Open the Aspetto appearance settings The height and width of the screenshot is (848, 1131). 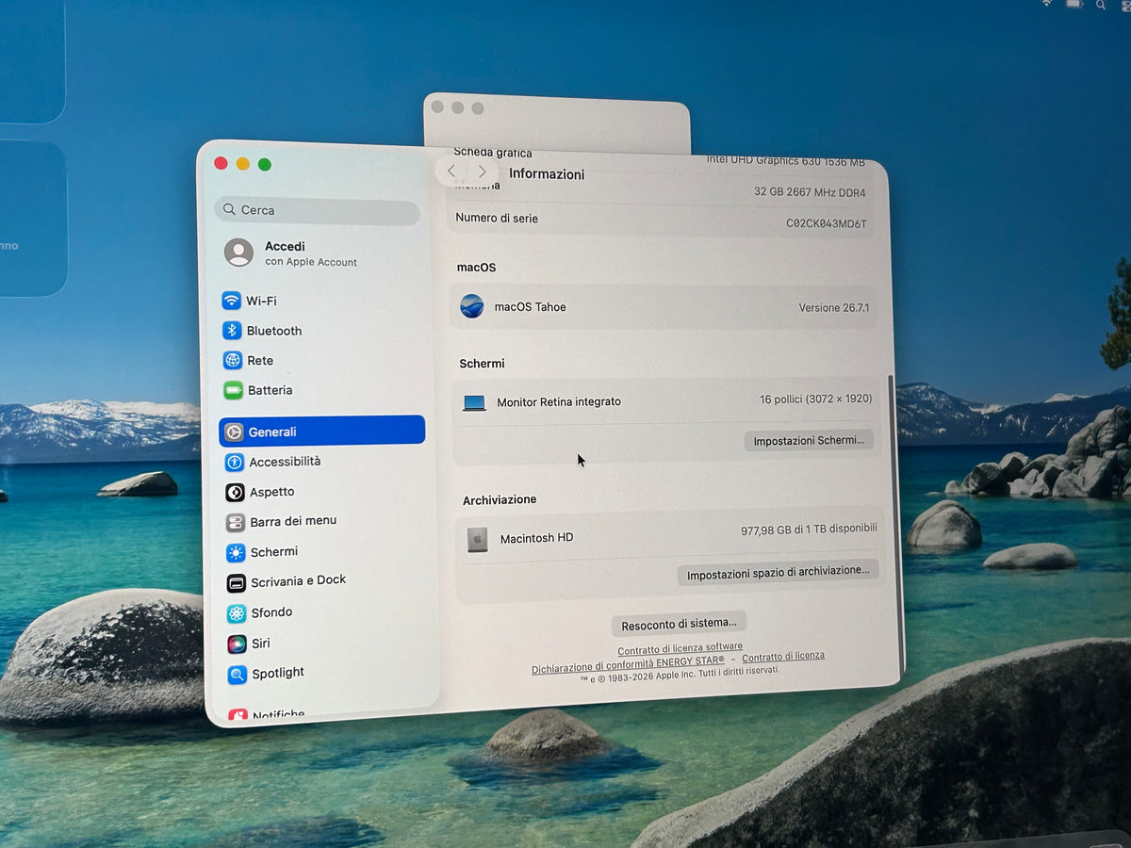(x=260, y=492)
